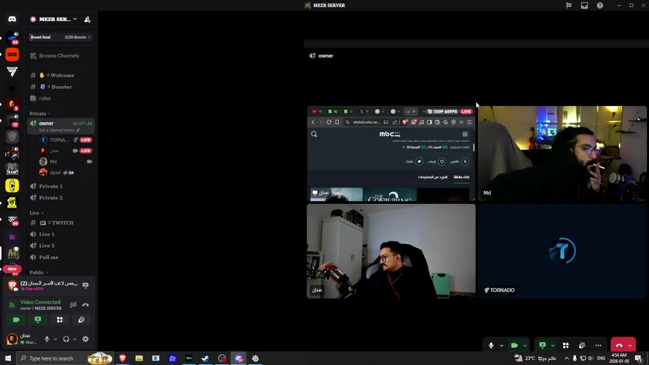
Task: Click the connection signal icon in voice panel
Action: click(x=12, y=305)
